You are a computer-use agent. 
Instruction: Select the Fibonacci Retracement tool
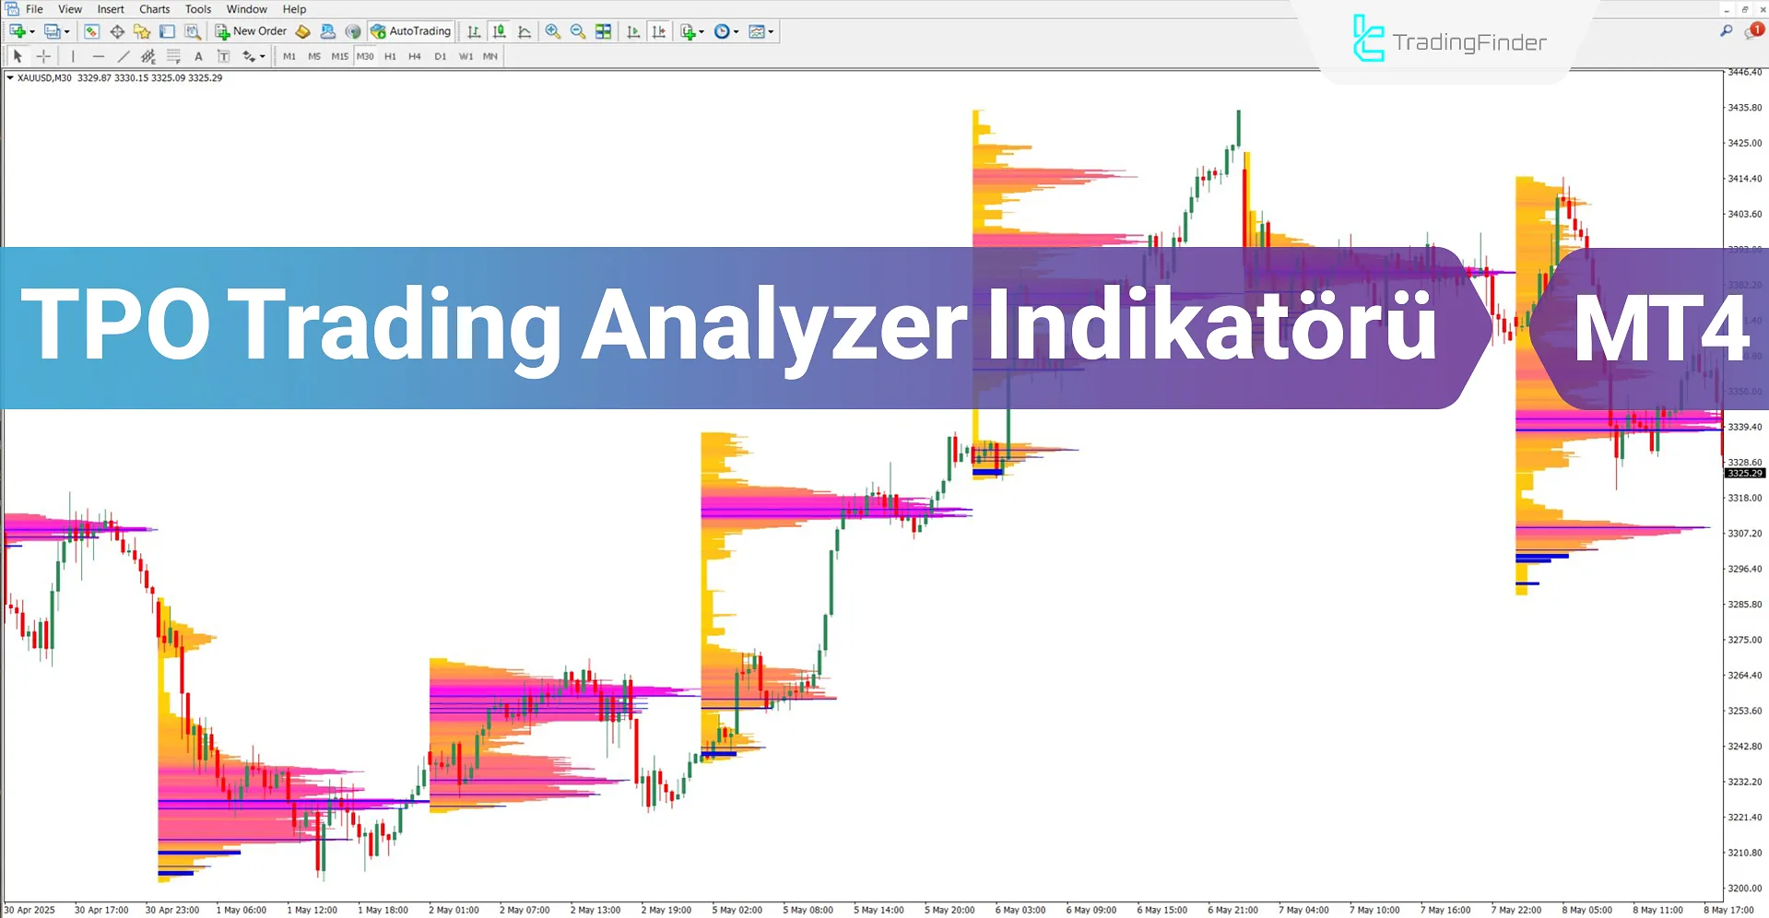(x=173, y=56)
